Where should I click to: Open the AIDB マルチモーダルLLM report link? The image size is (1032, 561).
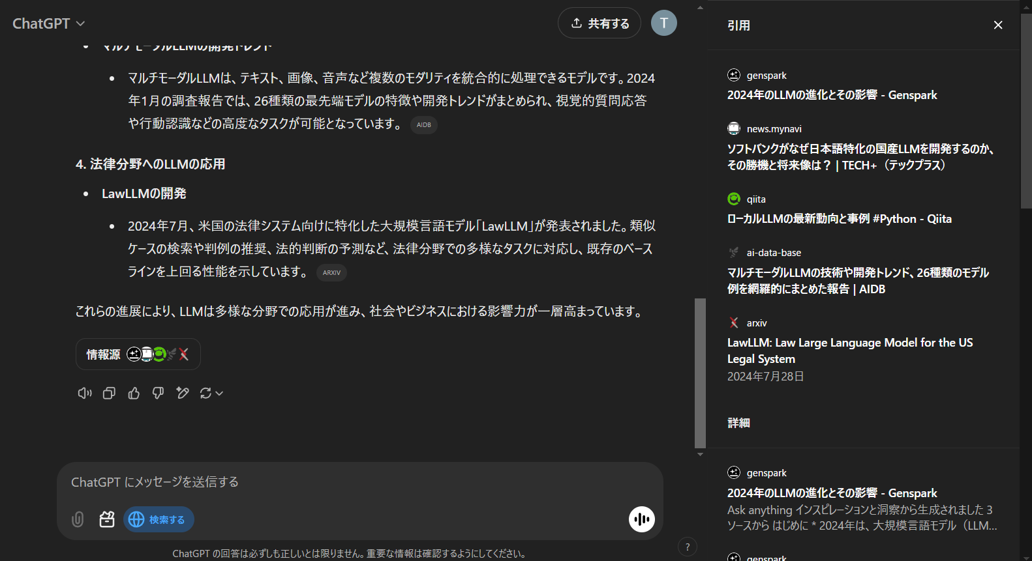tap(858, 281)
